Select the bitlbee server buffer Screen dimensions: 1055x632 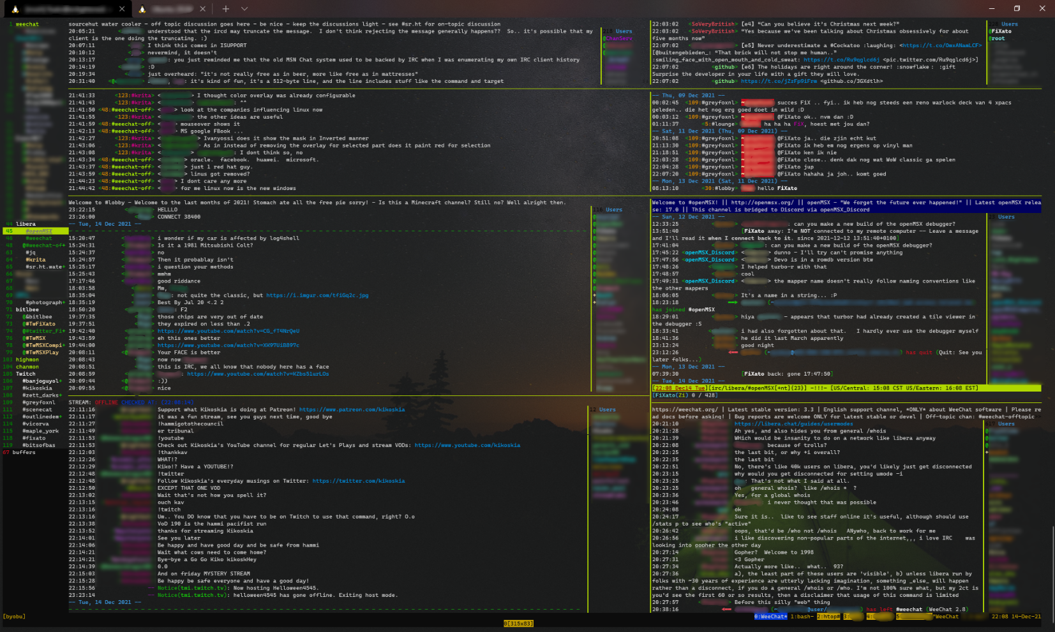point(27,309)
